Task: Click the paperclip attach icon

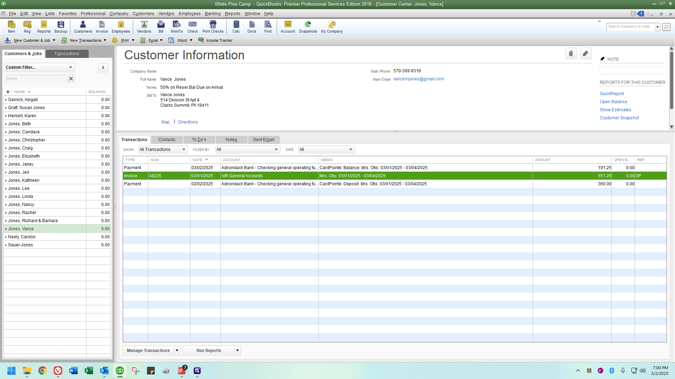Action: (571, 54)
